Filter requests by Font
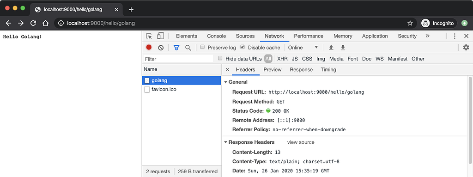 (x=353, y=59)
